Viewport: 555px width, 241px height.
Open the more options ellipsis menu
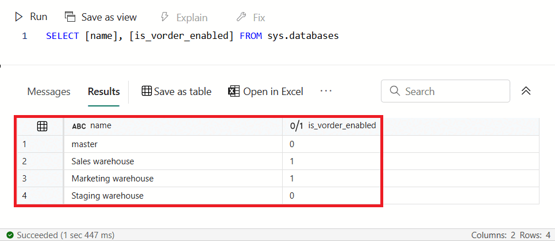click(326, 91)
